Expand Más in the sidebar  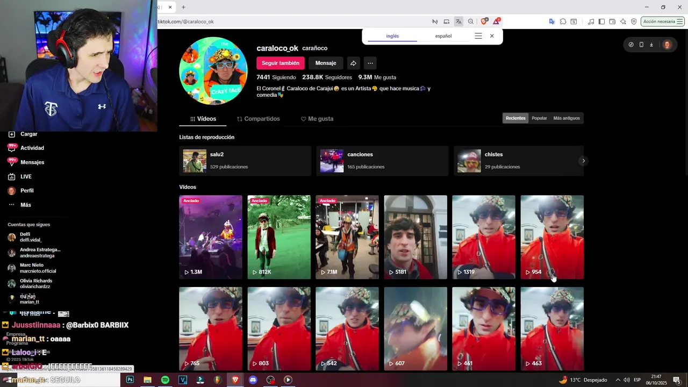click(26, 205)
